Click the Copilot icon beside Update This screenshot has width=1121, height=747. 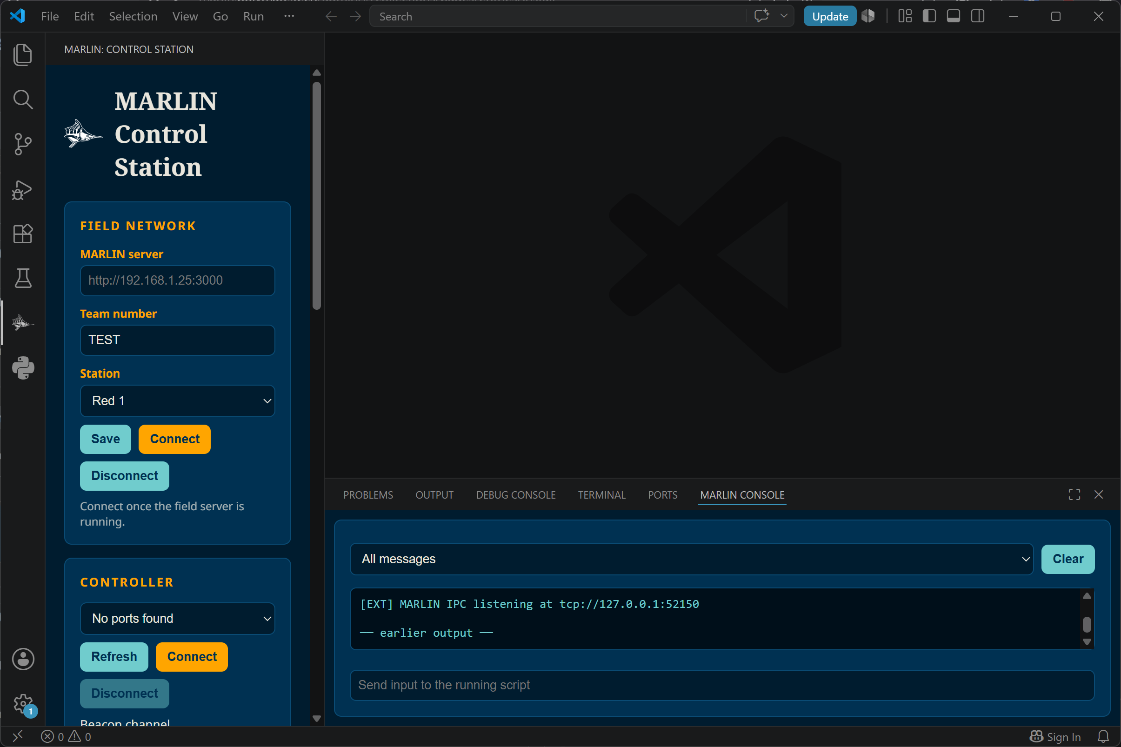[x=868, y=16]
